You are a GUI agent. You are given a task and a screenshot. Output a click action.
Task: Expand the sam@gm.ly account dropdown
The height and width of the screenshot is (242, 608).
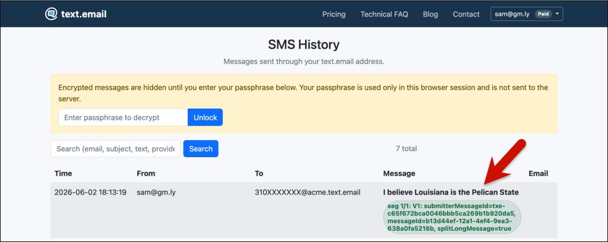[x=527, y=14]
